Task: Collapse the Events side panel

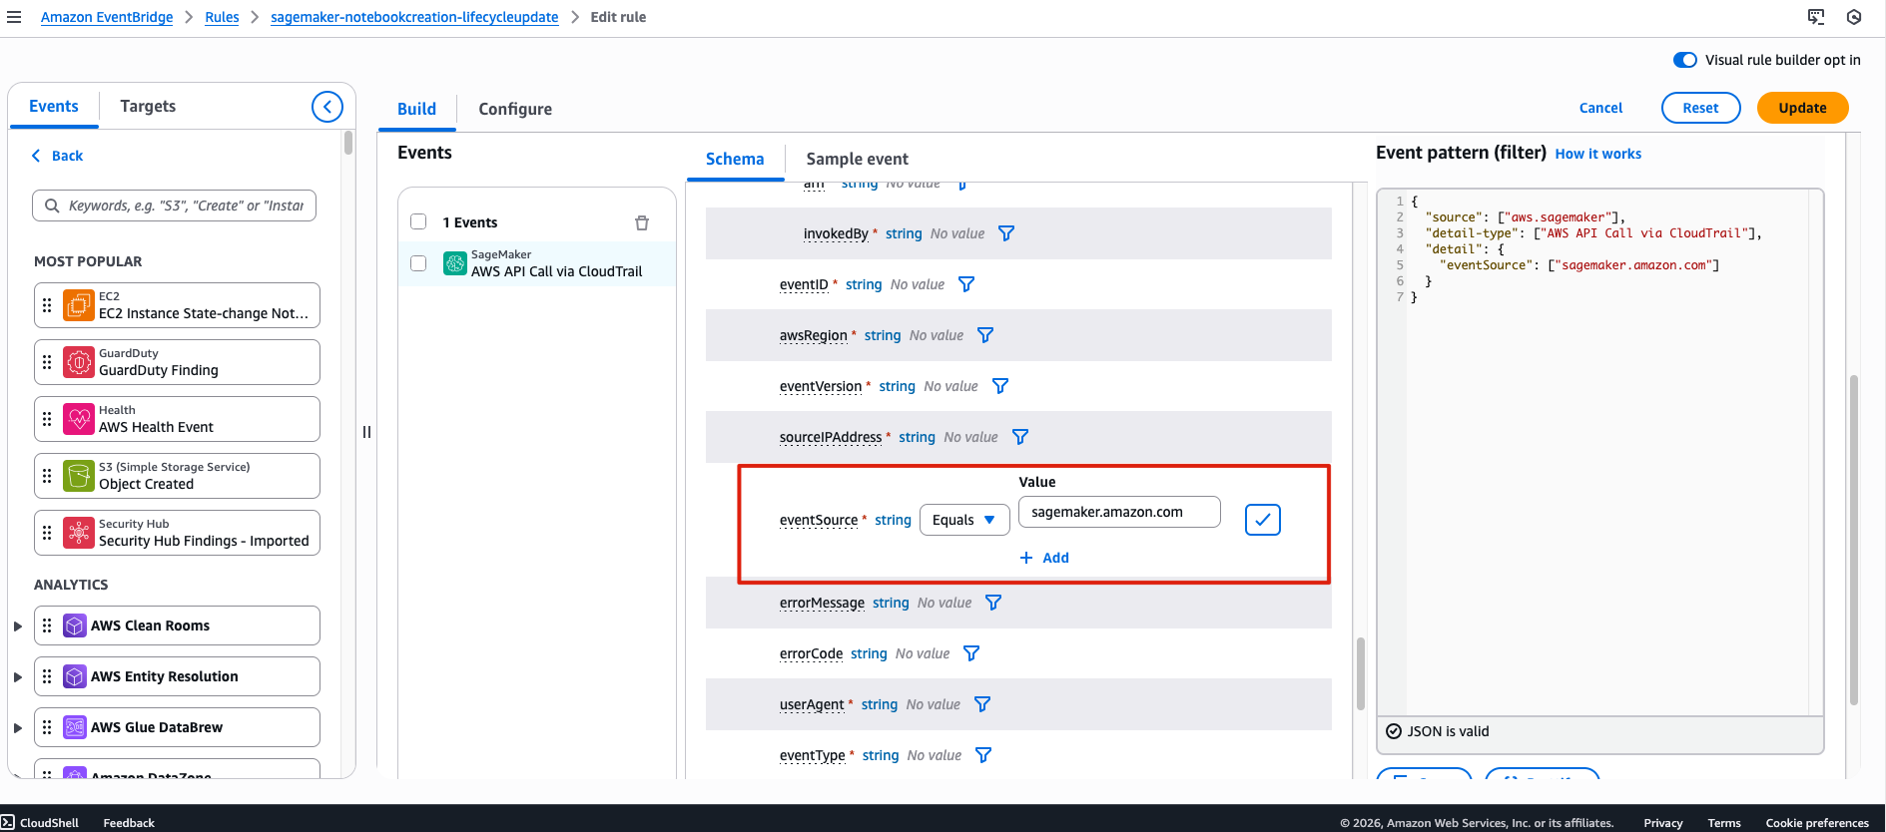Action: coord(326,107)
